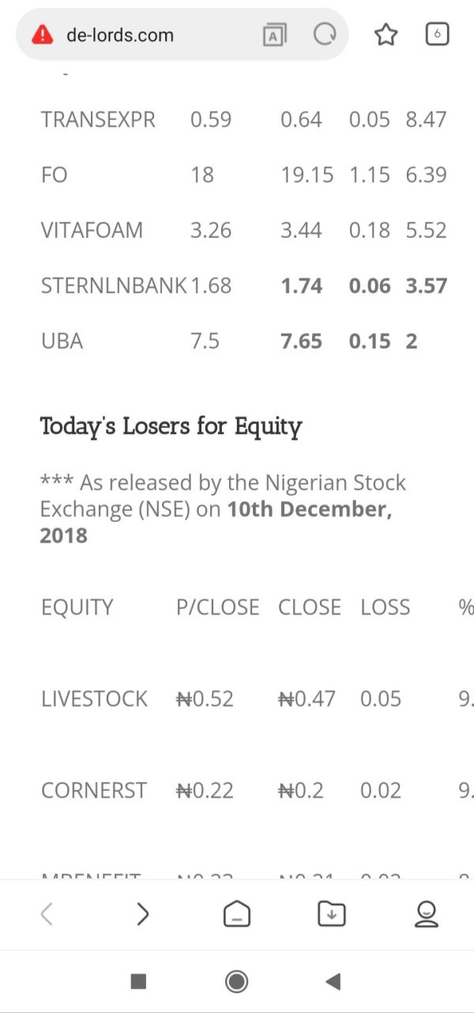Open browser home page icon
Screen dimensions: 474x1013
pyautogui.click(x=237, y=914)
